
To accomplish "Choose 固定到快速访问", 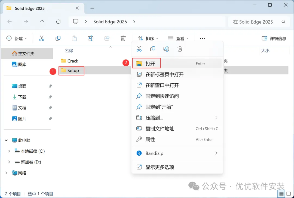I will click(x=177, y=96).
